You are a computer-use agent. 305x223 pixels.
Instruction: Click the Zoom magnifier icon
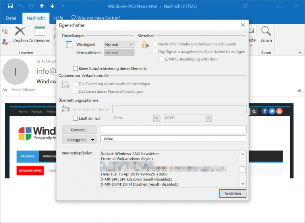[266, 31]
